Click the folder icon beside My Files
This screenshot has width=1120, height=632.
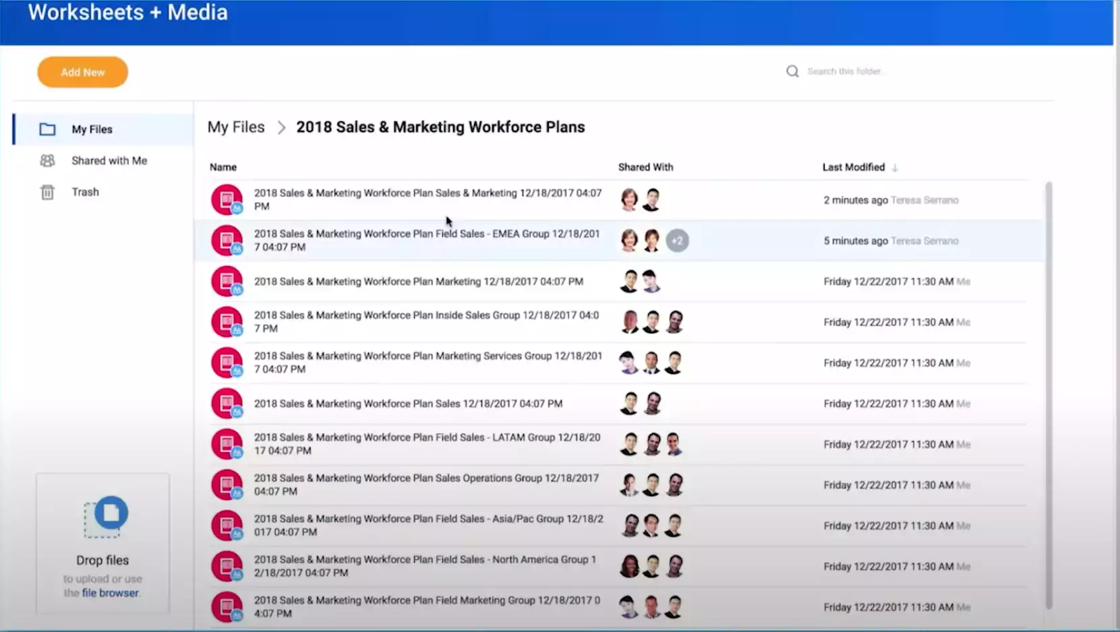tap(47, 129)
